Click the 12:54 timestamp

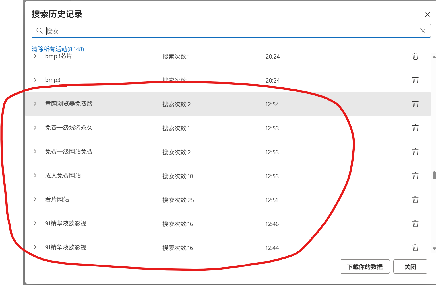pyautogui.click(x=272, y=104)
